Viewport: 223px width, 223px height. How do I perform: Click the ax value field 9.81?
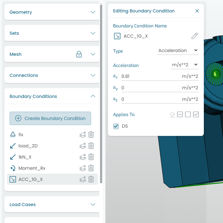coord(160,76)
